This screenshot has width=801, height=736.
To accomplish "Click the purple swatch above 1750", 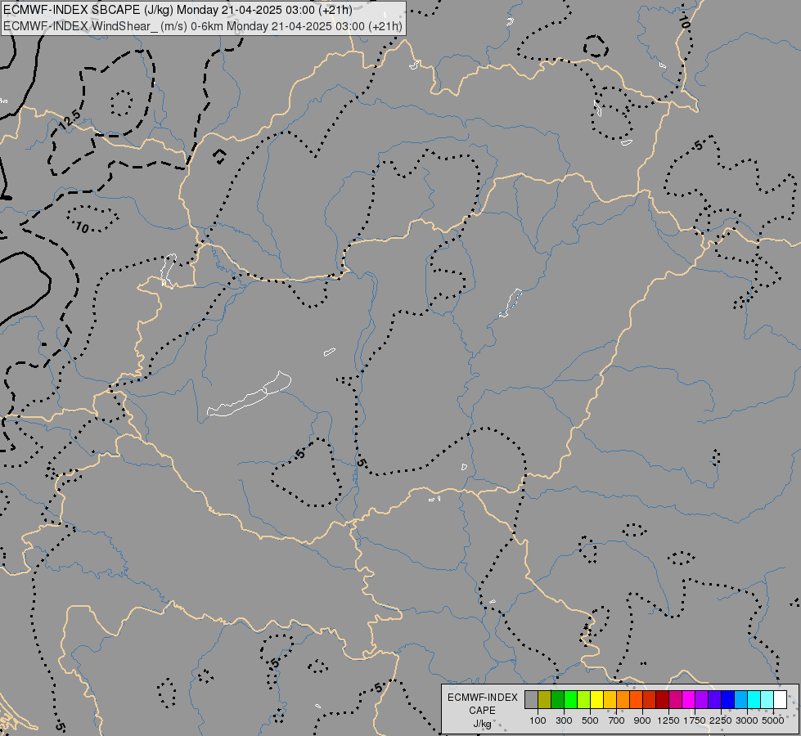I will point(702,700).
